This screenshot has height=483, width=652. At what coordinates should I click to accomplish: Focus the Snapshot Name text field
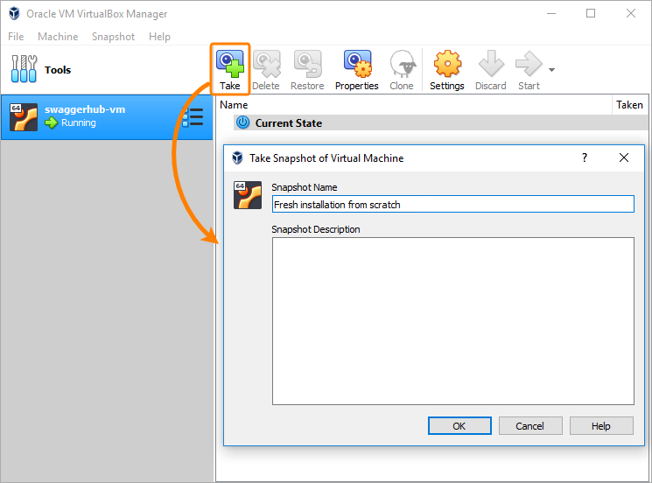(452, 204)
